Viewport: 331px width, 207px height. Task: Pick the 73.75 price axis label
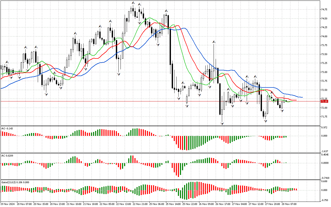coord(324,45)
